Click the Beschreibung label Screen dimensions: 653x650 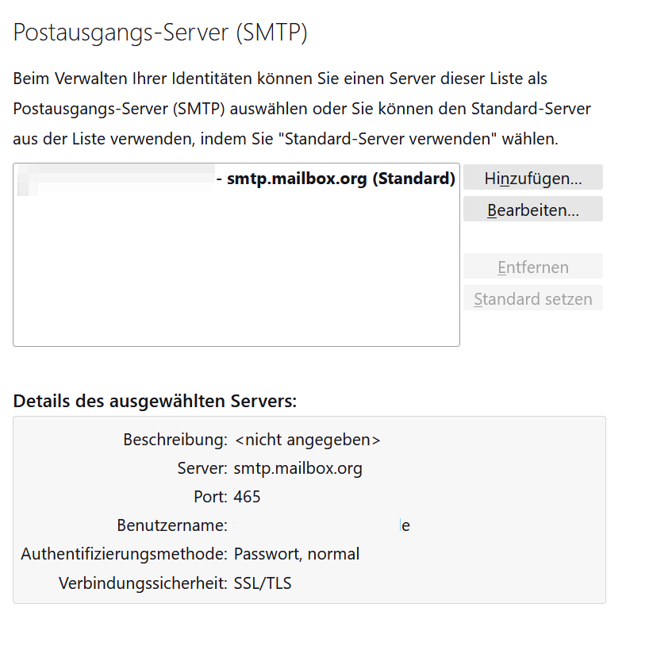pyautogui.click(x=175, y=440)
